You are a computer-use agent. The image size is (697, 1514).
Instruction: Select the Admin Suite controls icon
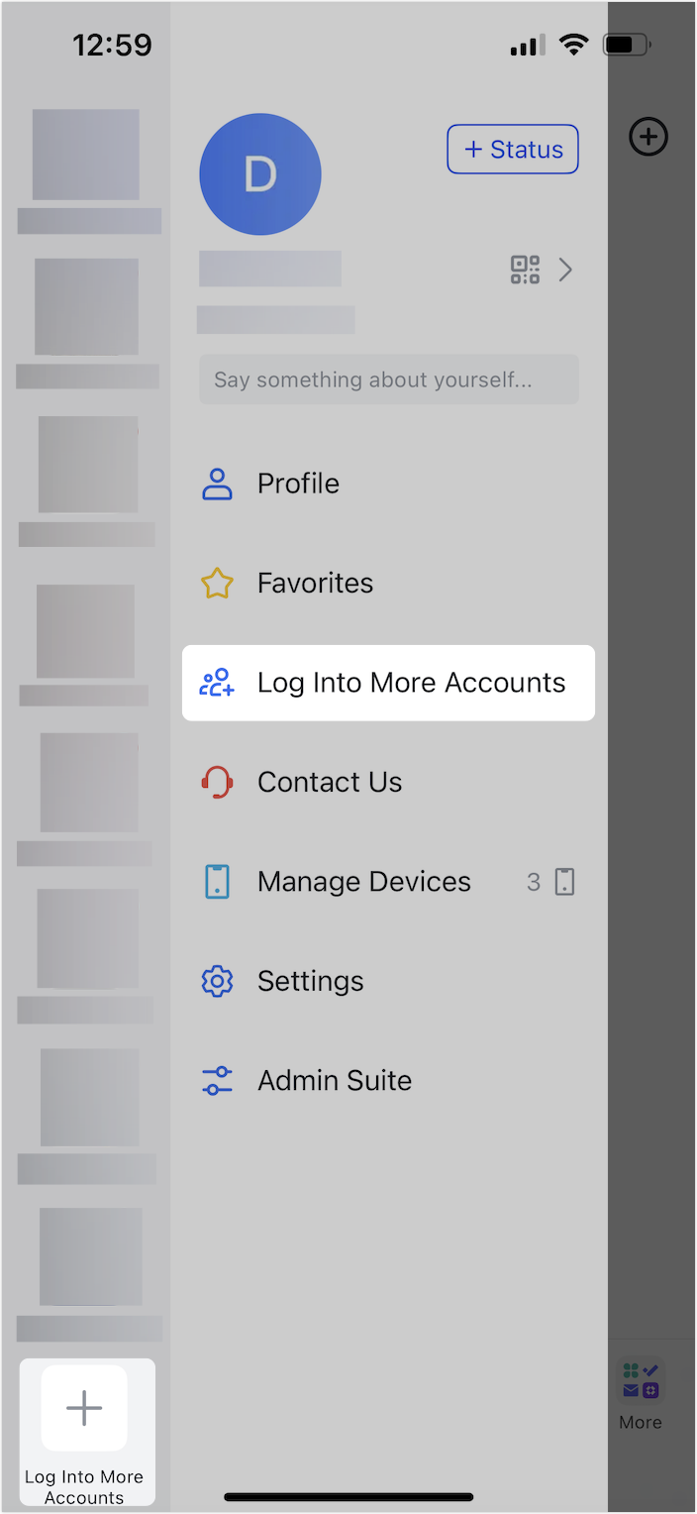(217, 1080)
